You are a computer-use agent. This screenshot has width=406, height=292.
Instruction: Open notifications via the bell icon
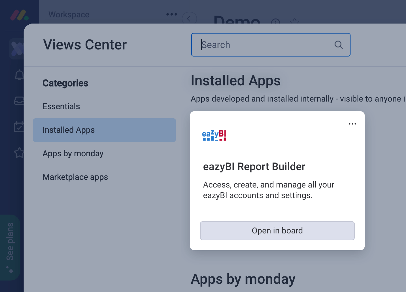tap(19, 75)
